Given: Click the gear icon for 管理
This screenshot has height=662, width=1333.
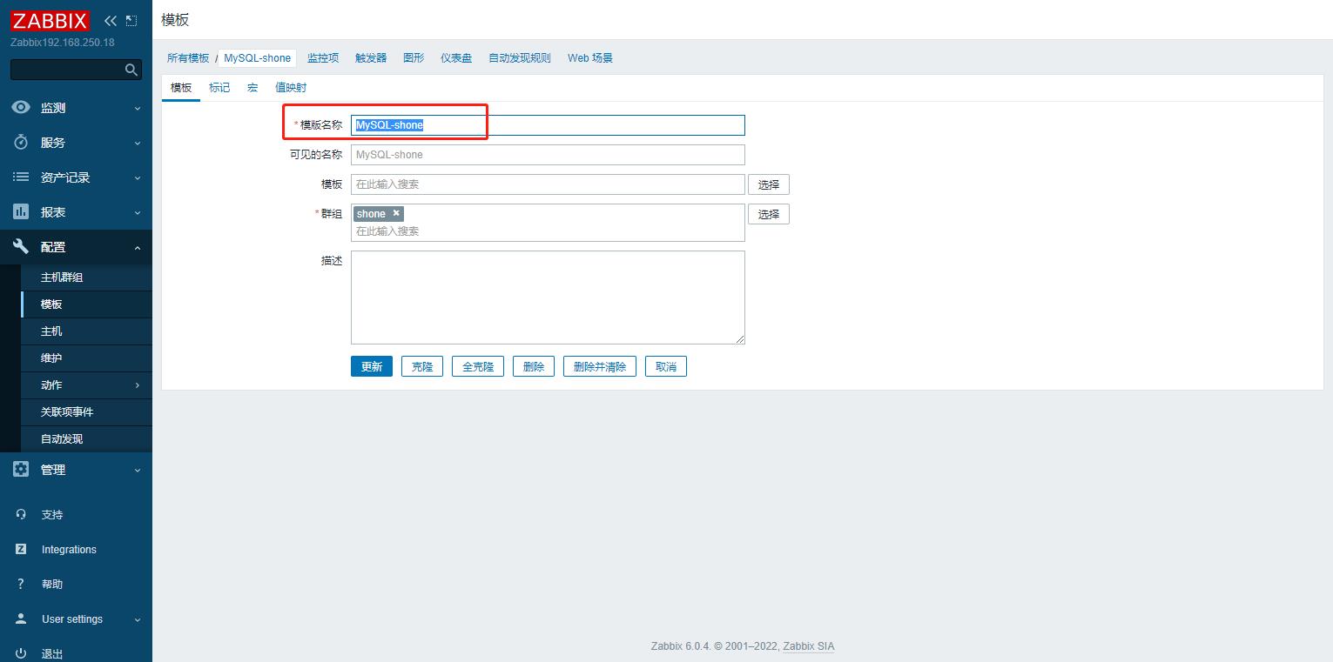Looking at the screenshot, I should point(21,470).
